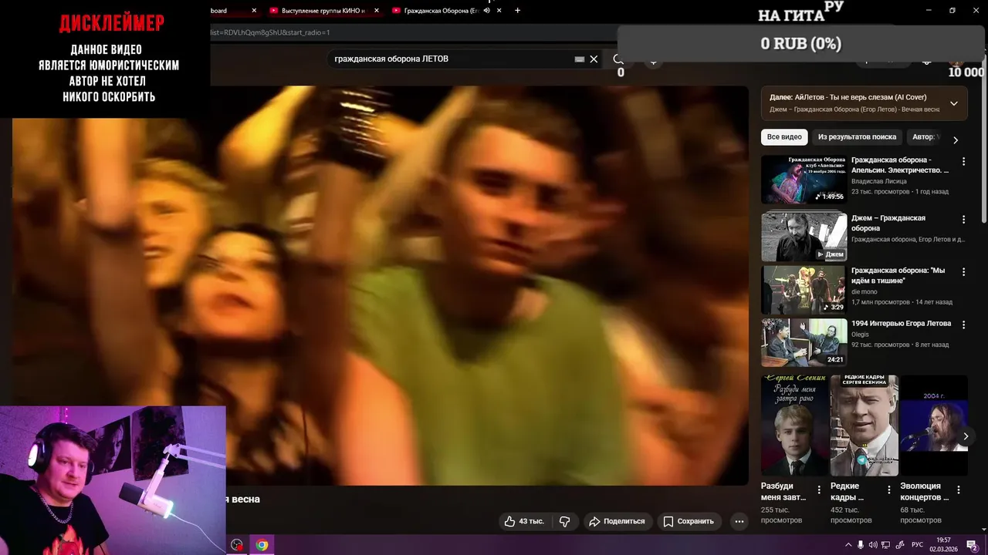Mute the Гражданская Оборона tab via speaker icon
This screenshot has width=988, height=555.
(486, 11)
